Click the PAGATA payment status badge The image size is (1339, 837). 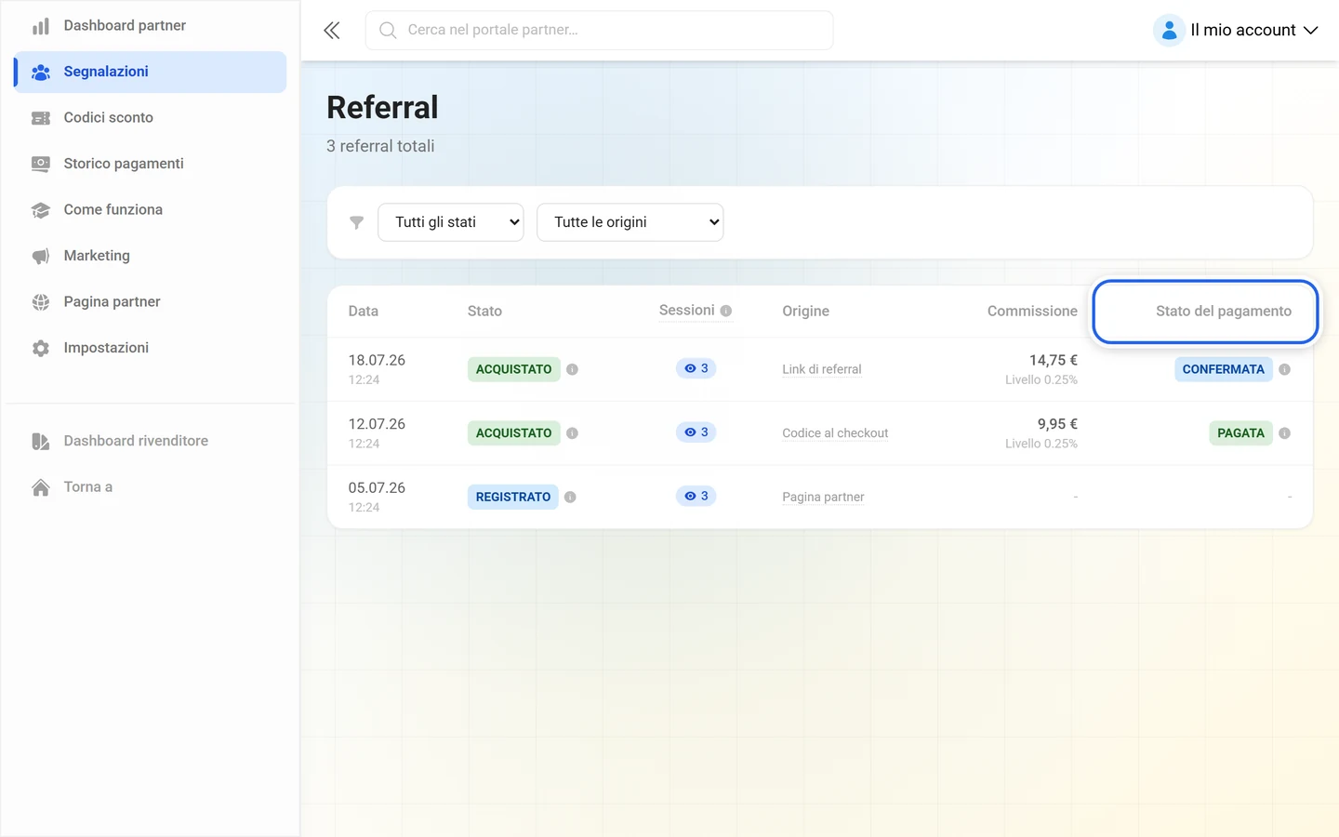pyautogui.click(x=1241, y=433)
